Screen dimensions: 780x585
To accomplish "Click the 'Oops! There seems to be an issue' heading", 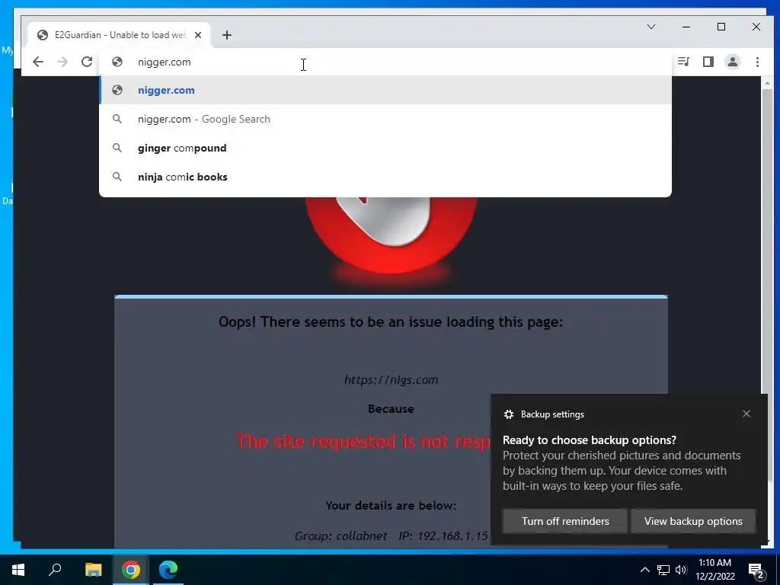I will [x=391, y=322].
